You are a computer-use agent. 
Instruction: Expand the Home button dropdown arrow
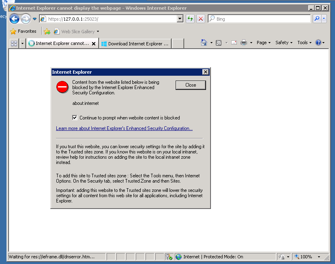pos(212,43)
